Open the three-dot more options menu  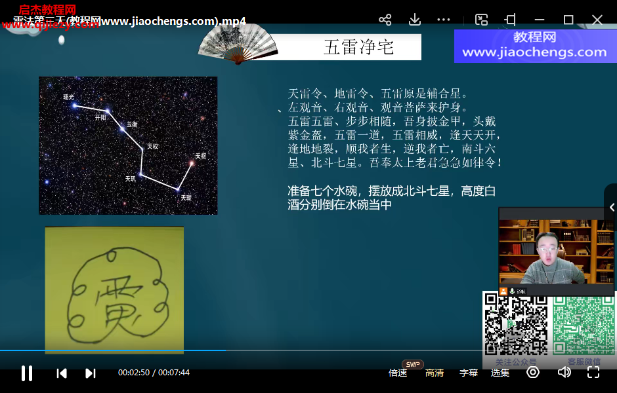[444, 20]
